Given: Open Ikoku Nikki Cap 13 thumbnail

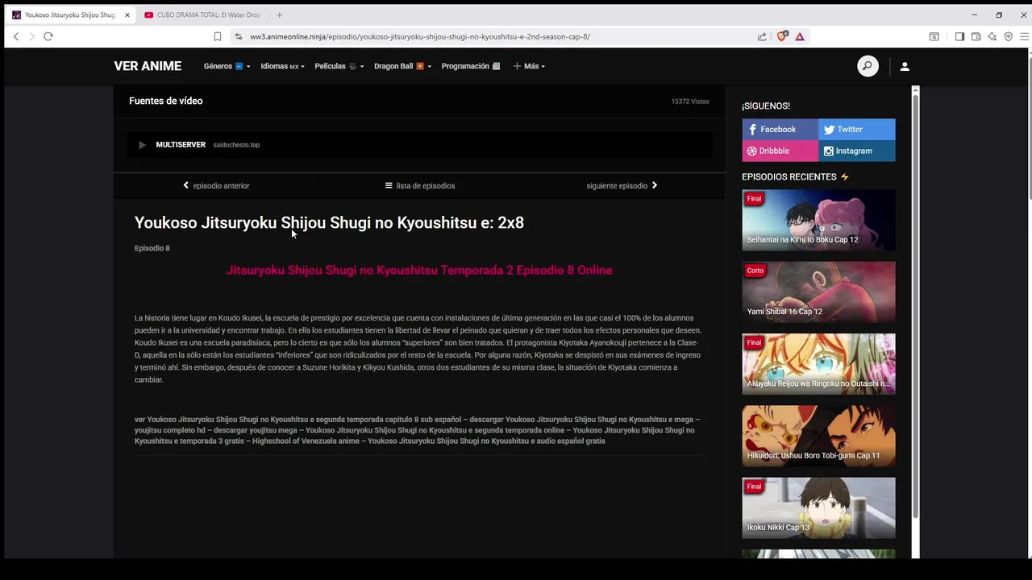Looking at the screenshot, I should (818, 507).
